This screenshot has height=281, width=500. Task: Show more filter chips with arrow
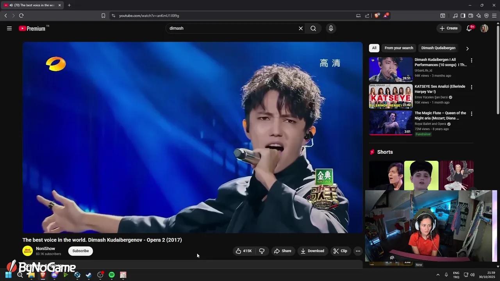(467, 48)
